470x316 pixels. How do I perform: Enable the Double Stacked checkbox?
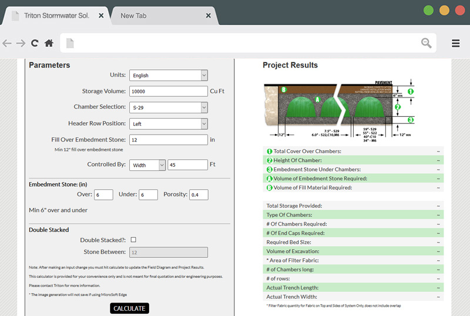coord(133,240)
